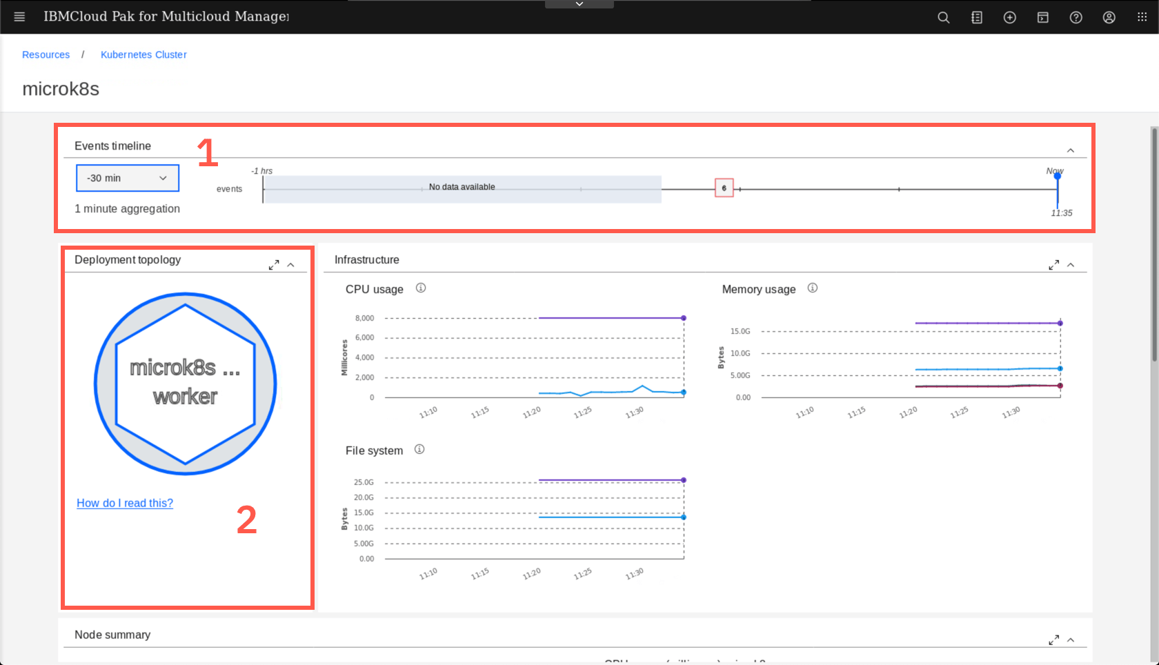Open the search icon in the header

[943, 17]
